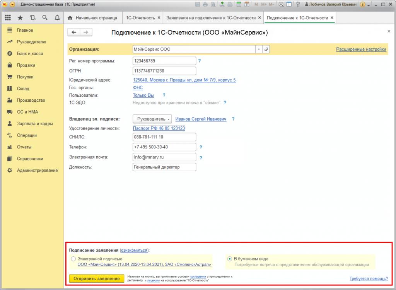This screenshot has width=396, height=290.
Task: Close the 'Заявления на подключение' tab
Action: pos(259,18)
